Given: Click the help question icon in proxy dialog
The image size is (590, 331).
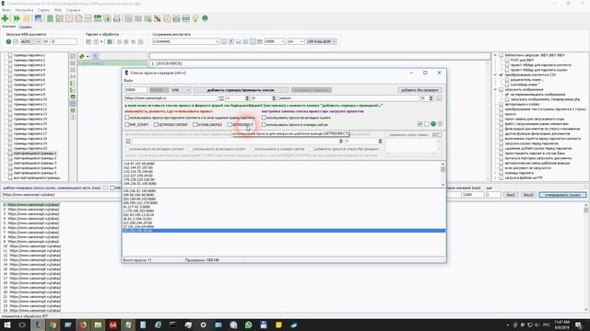Looking at the screenshot, I should [440, 124].
